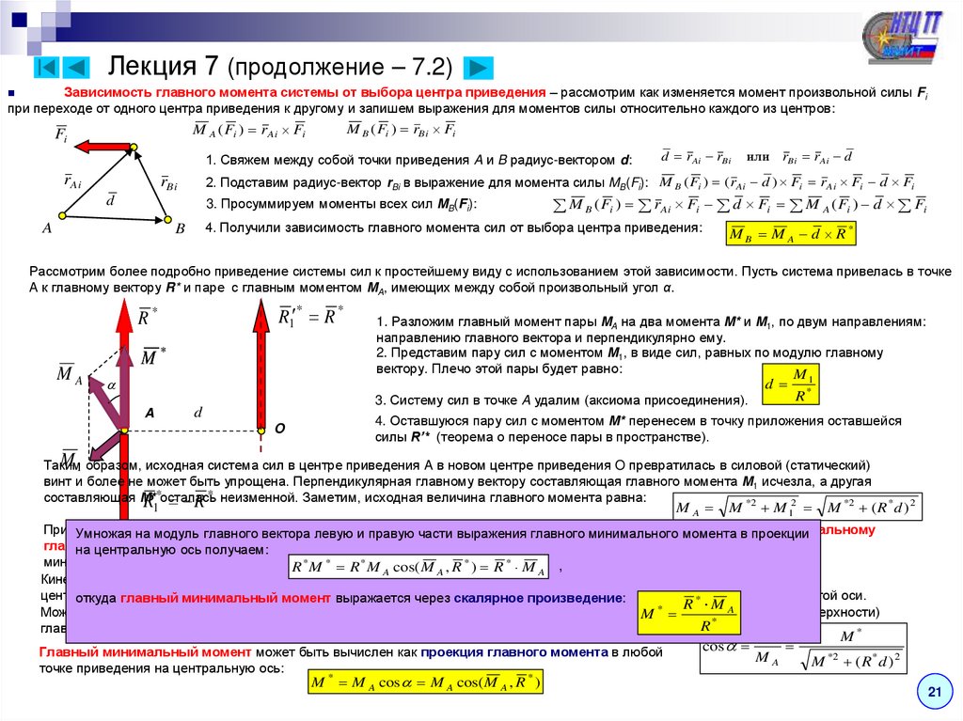Click step "2. Представим пару сил с моментом"
Viewport: 963px width, 721px height.
click(629, 361)
